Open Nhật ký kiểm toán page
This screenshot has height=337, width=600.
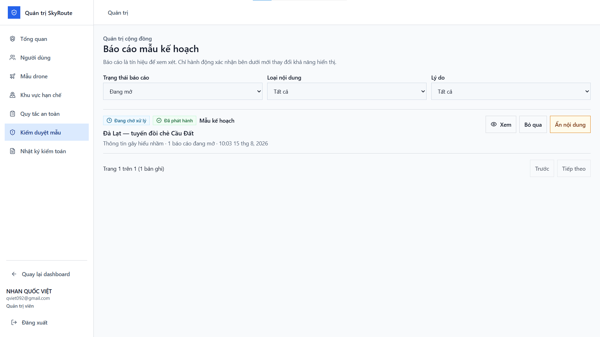point(47,151)
